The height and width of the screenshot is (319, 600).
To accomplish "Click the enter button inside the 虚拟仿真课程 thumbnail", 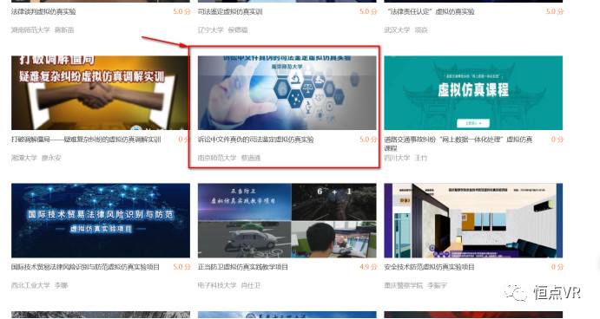I will [473, 123].
